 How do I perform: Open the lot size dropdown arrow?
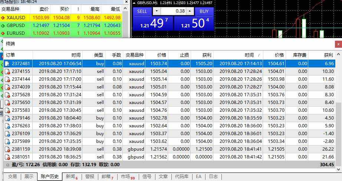pyautogui.click(x=157, y=11)
